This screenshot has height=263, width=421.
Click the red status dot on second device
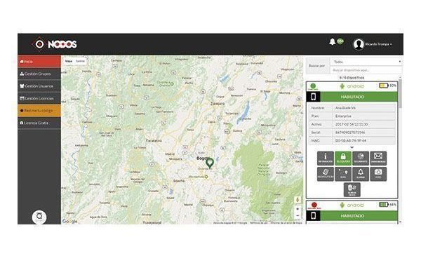click(x=314, y=205)
